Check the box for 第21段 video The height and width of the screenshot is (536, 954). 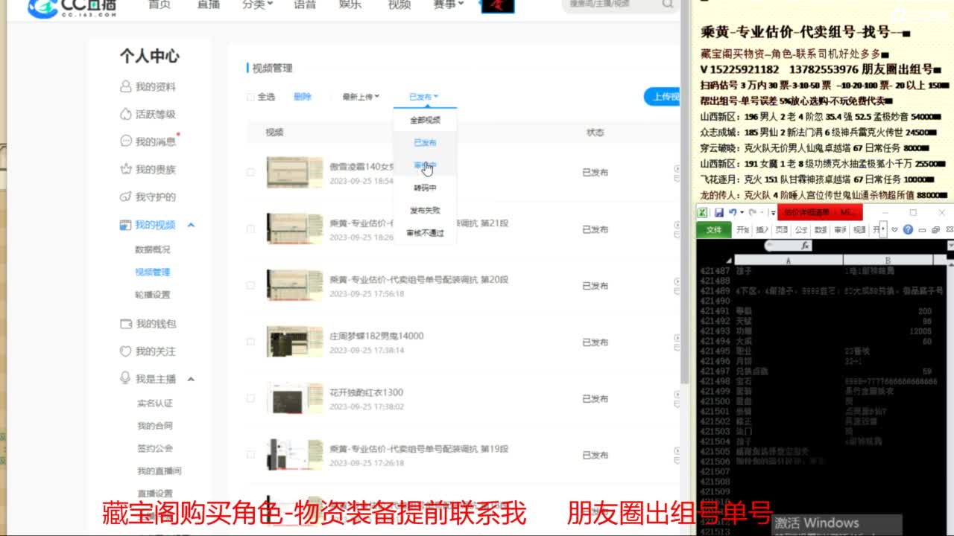click(x=250, y=229)
